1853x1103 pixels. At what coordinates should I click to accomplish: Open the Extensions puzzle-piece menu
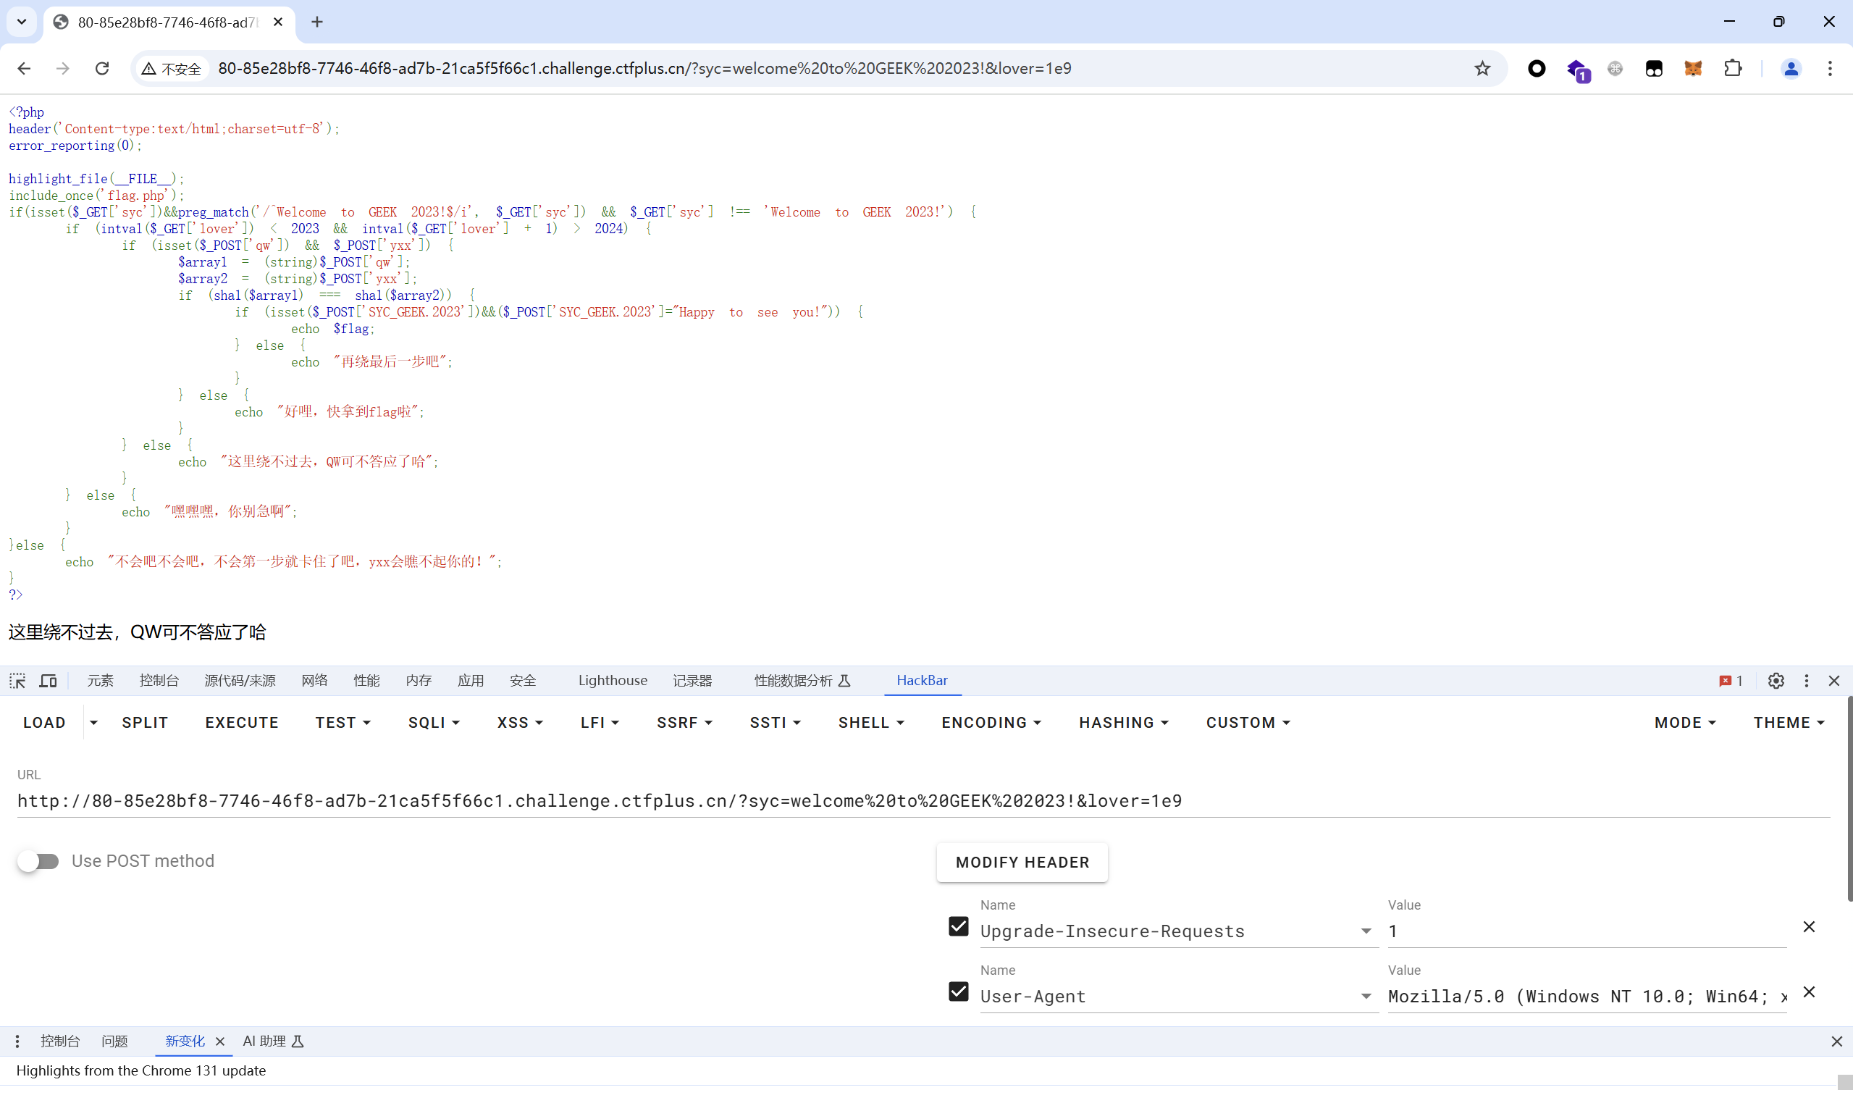point(1733,68)
